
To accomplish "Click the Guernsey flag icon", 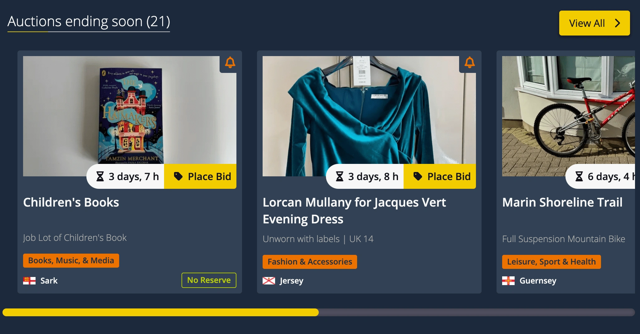I will pyautogui.click(x=508, y=281).
